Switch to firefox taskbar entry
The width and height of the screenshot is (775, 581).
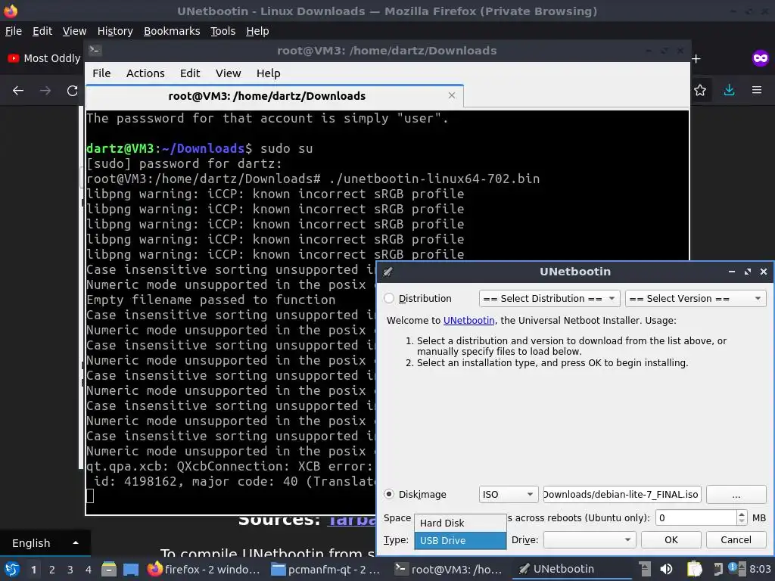(x=204, y=570)
